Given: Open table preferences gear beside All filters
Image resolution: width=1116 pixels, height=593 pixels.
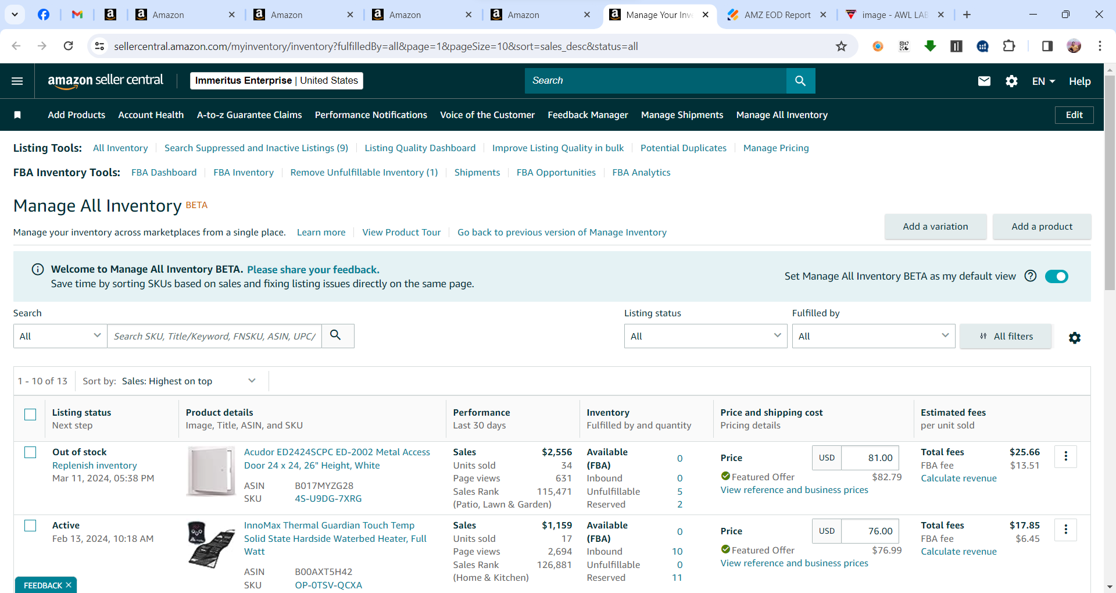Looking at the screenshot, I should point(1075,338).
